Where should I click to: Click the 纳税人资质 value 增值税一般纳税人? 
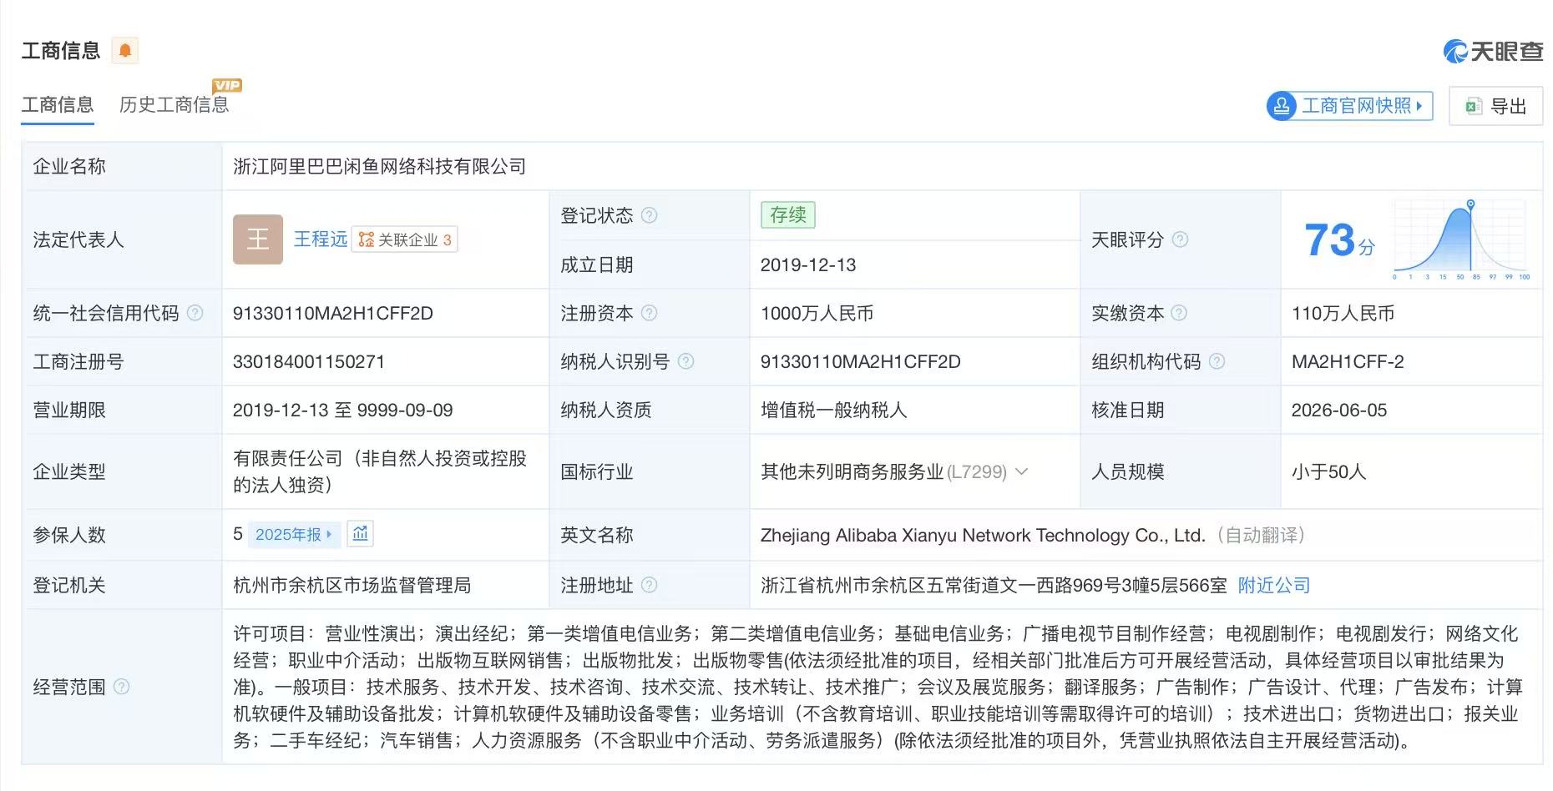[x=834, y=410]
